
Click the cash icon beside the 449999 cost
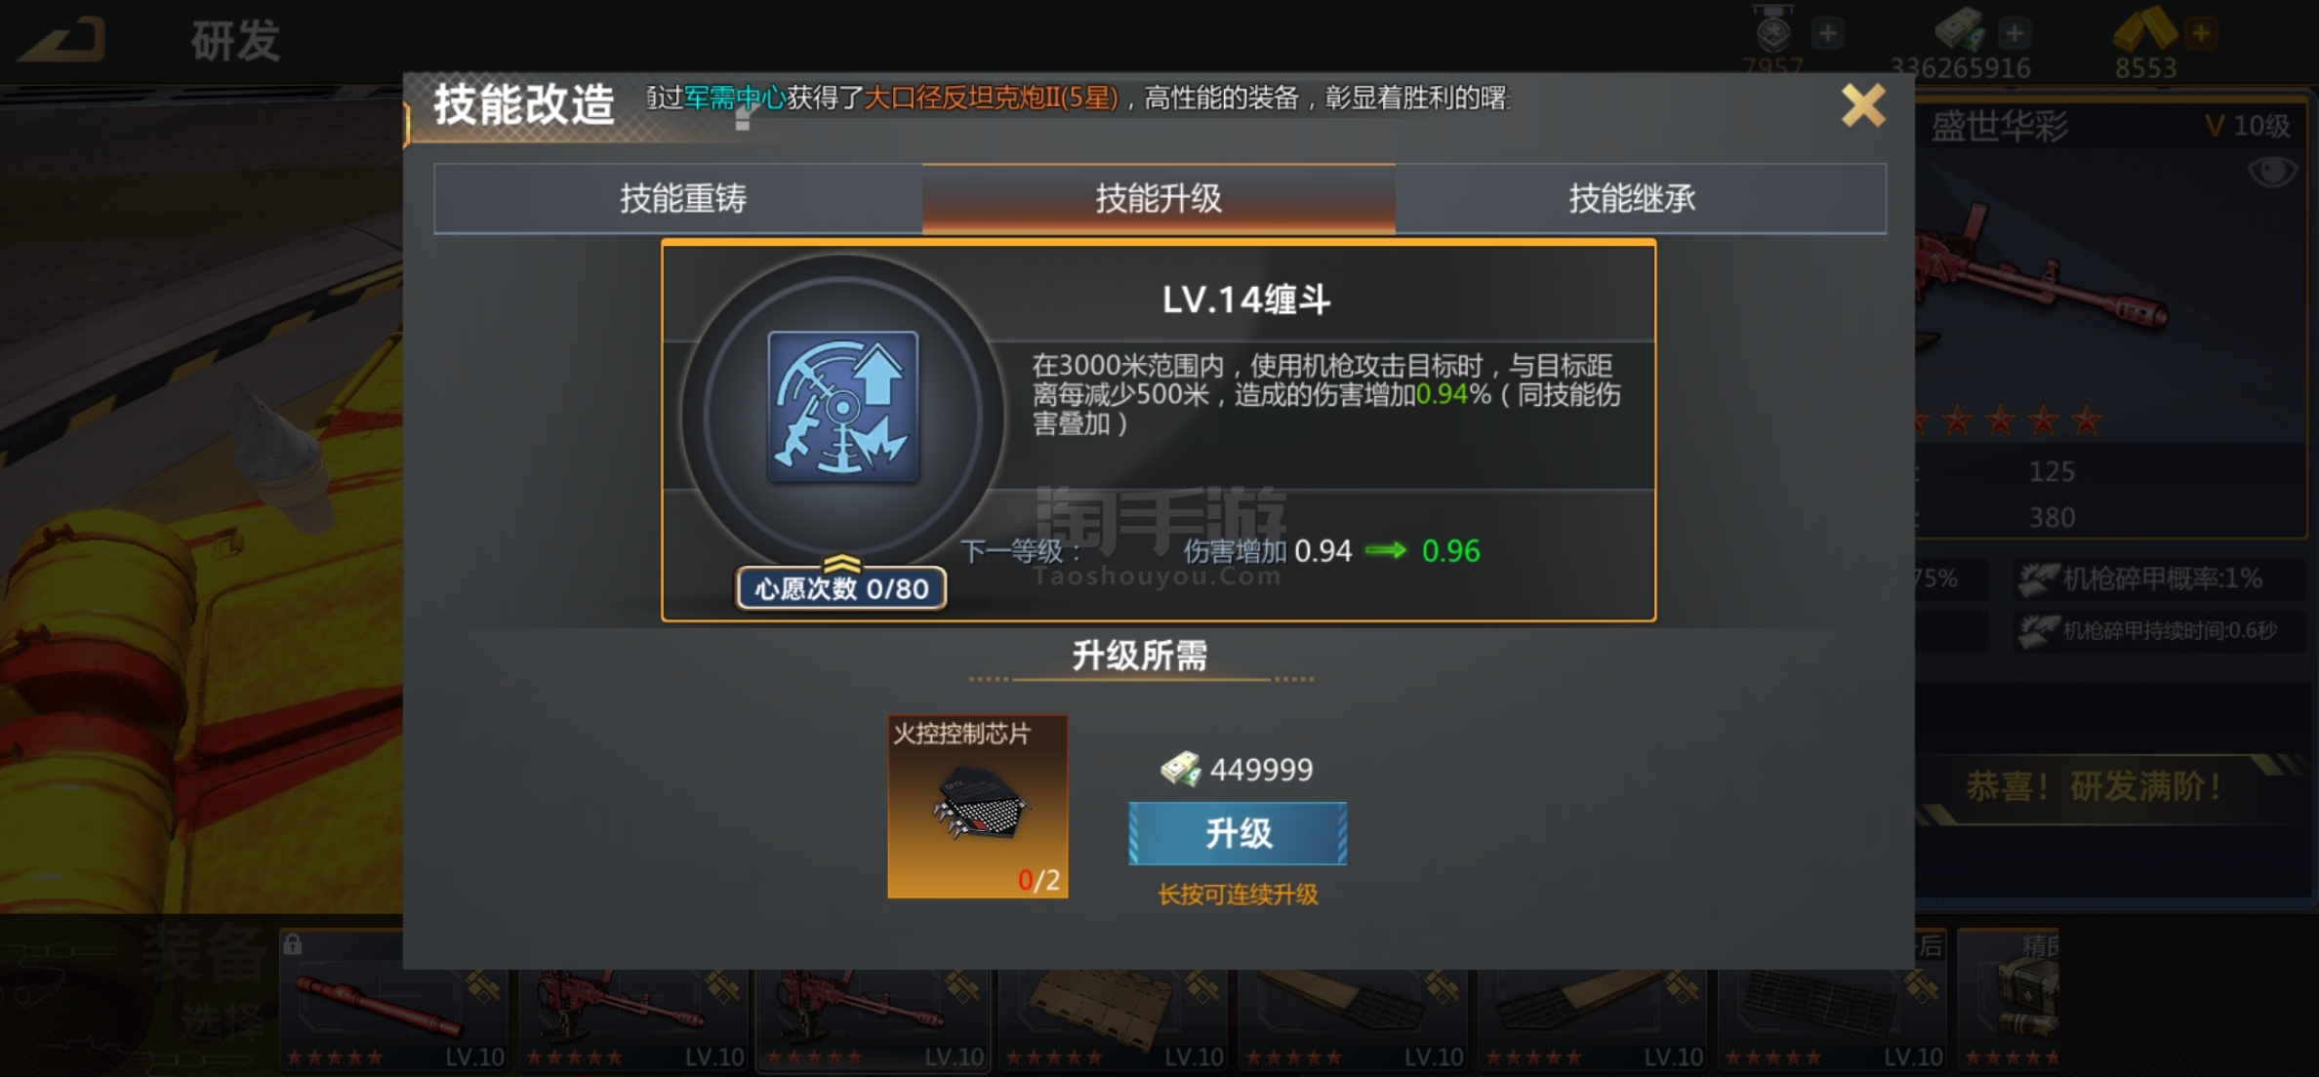pyautogui.click(x=1181, y=769)
